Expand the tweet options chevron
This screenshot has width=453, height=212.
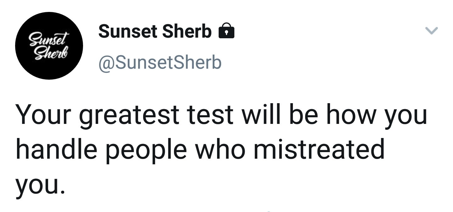tap(431, 30)
